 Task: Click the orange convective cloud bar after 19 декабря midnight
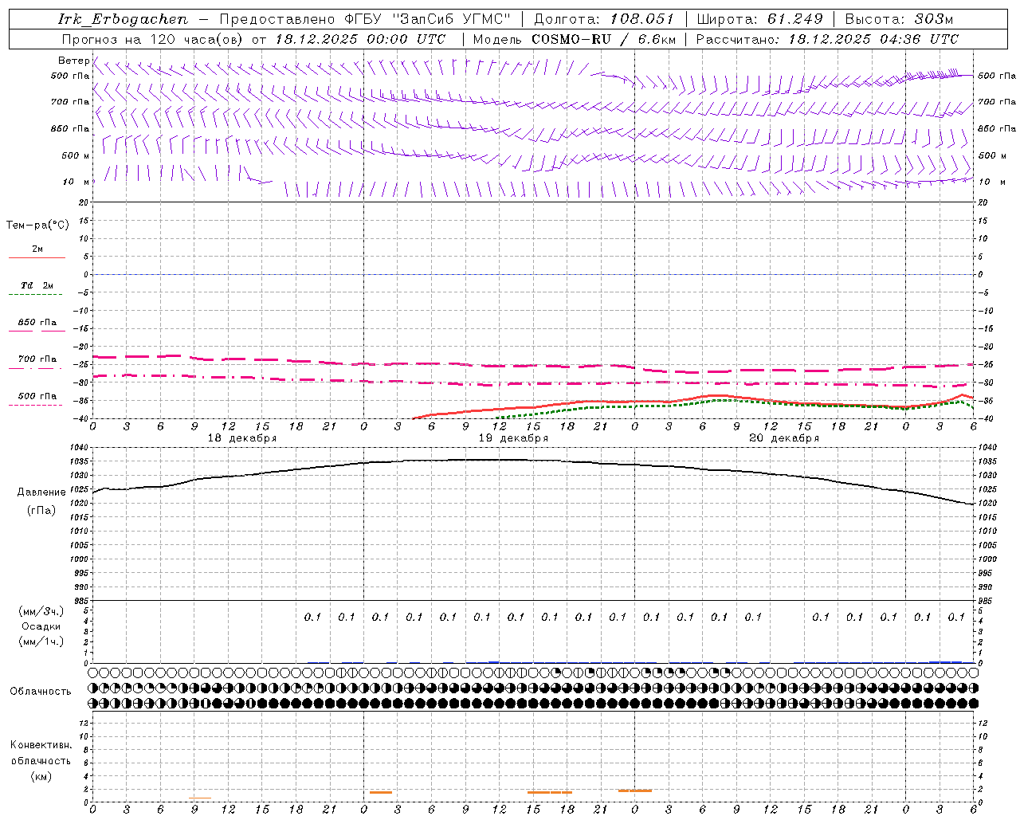tap(380, 792)
